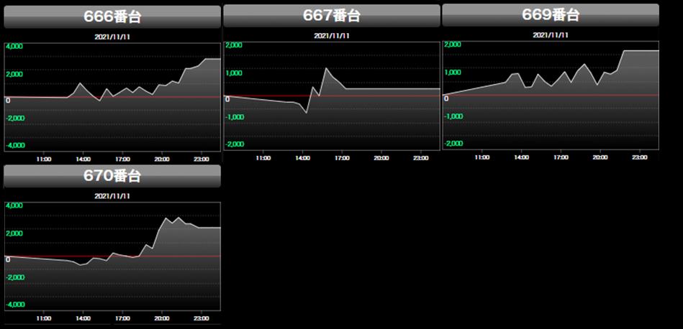Open the 667番台 chart thumbnail
Viewport: 683px width, 329px height.
tap(332, 96)
